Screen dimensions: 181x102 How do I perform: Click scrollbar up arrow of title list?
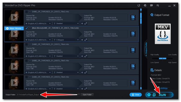tap(141, 10)
